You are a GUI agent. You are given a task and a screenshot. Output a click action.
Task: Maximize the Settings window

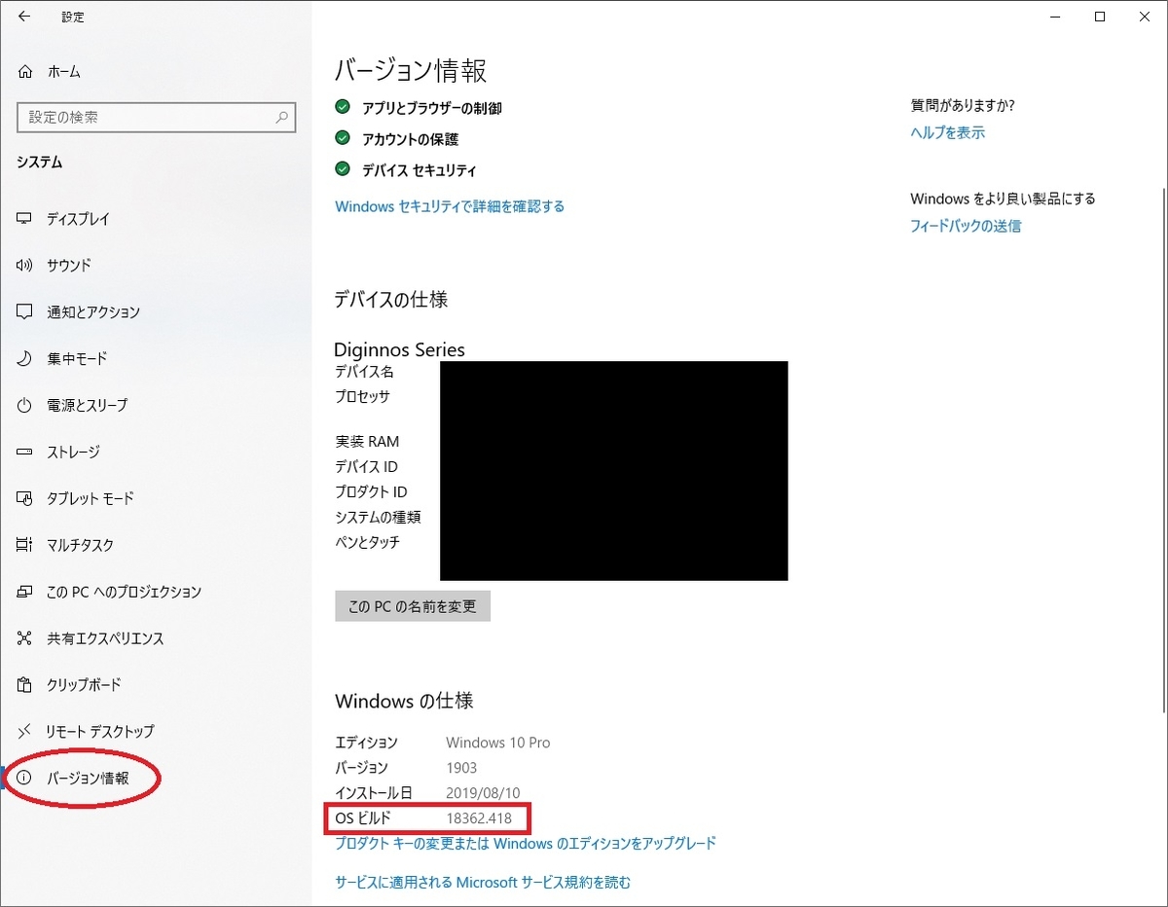[x=1100, y=17]
